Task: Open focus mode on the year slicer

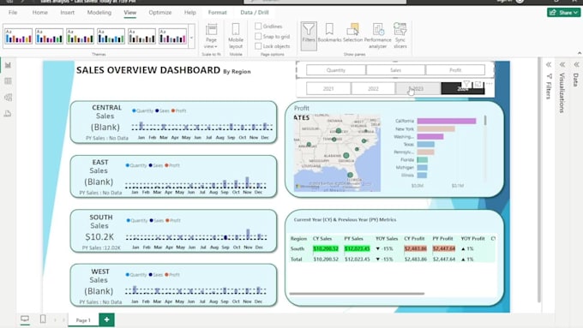Action: pos(478,84)
